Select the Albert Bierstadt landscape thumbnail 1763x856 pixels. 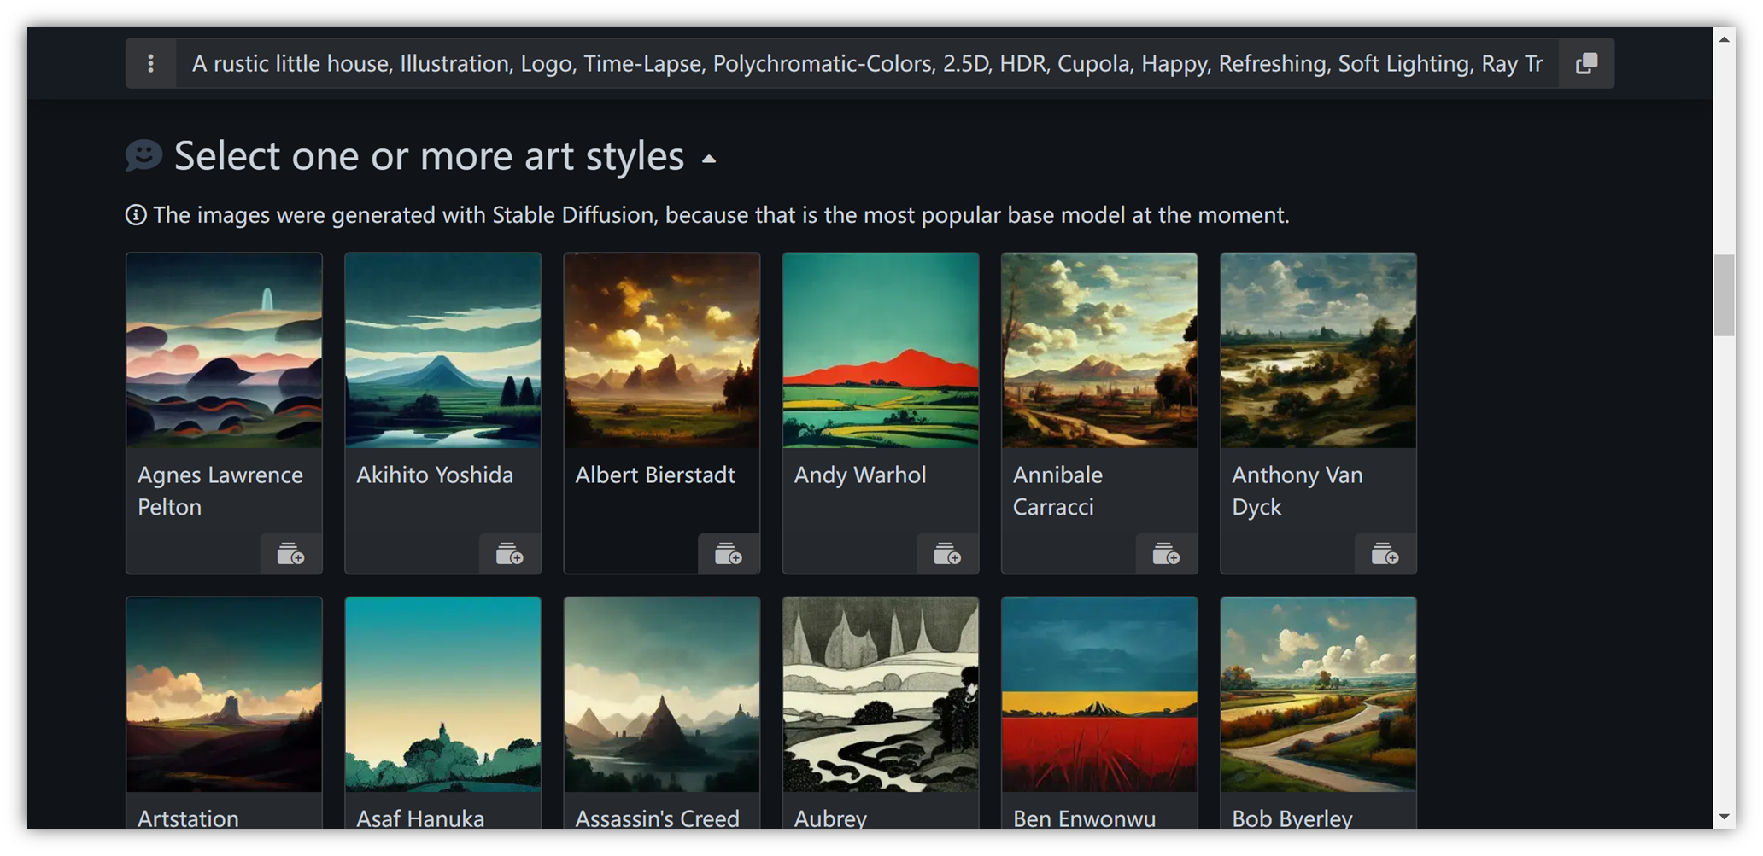point(661,351)
